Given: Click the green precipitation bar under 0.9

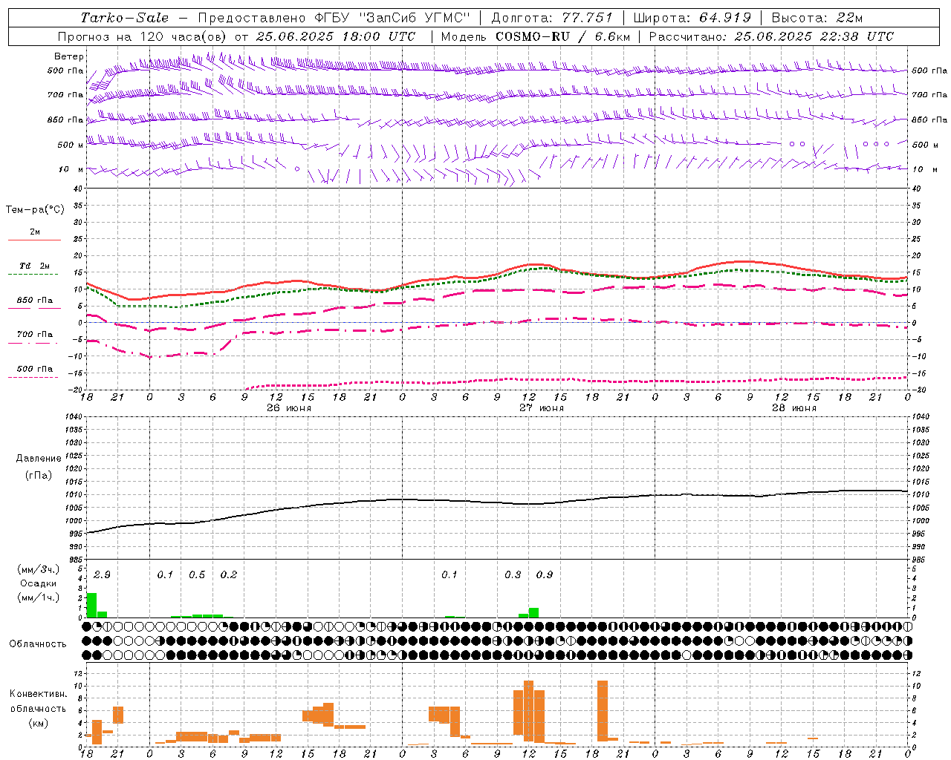Looking at the screenshot, I should point(533,612).
